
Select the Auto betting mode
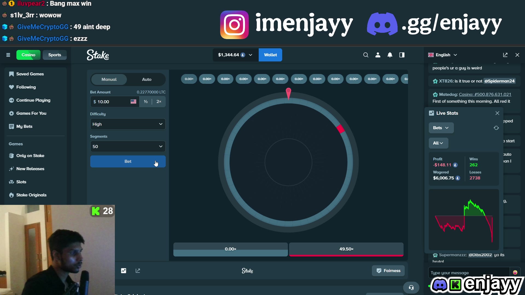click(147, 79)
